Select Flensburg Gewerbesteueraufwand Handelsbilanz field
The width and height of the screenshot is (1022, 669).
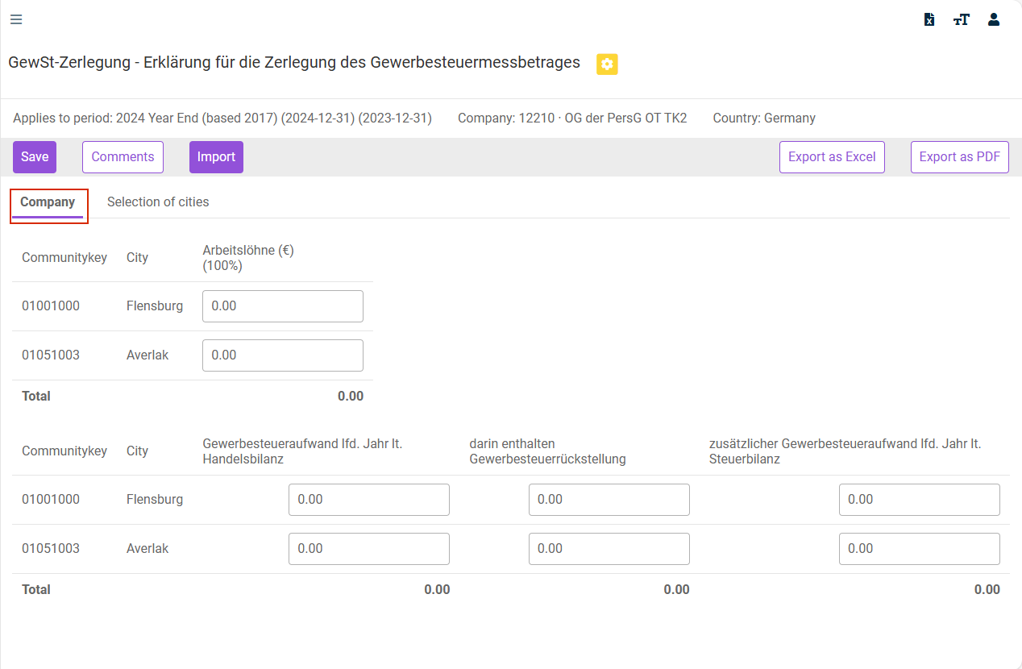[369, 500]
